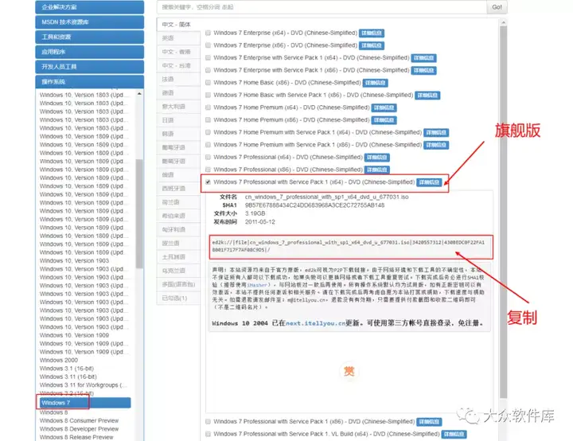Expand the 开发人员工具 section
Screen dimensions: 573x441
click(89, 67)
